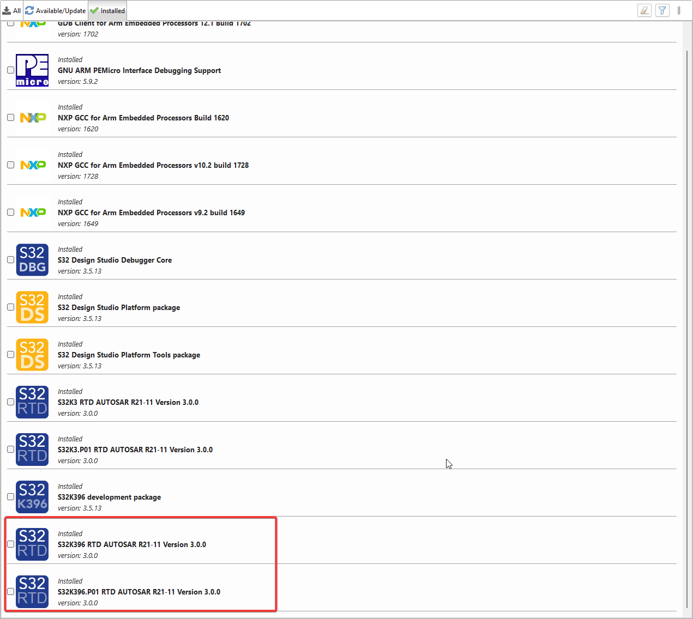Click the S32K3.P01 RTD AUTOSAR package title

(x=135, y=450)
